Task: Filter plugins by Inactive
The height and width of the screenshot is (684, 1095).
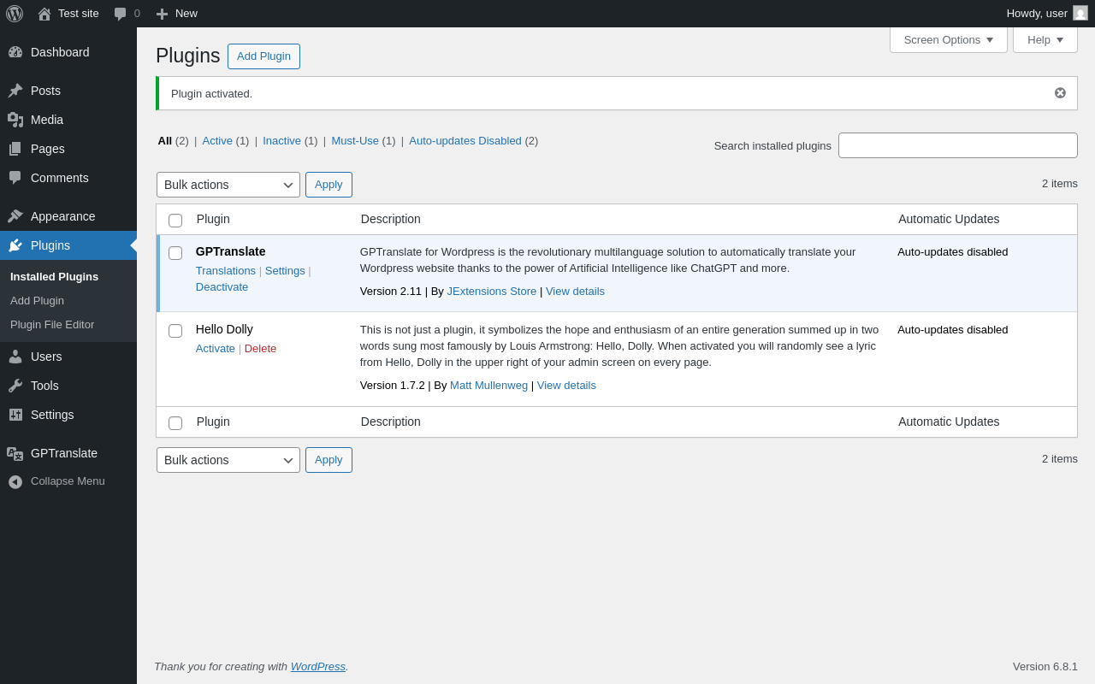Action: click(281, 141)
